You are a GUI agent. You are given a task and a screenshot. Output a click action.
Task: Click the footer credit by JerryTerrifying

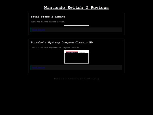[x=76, y=79]
